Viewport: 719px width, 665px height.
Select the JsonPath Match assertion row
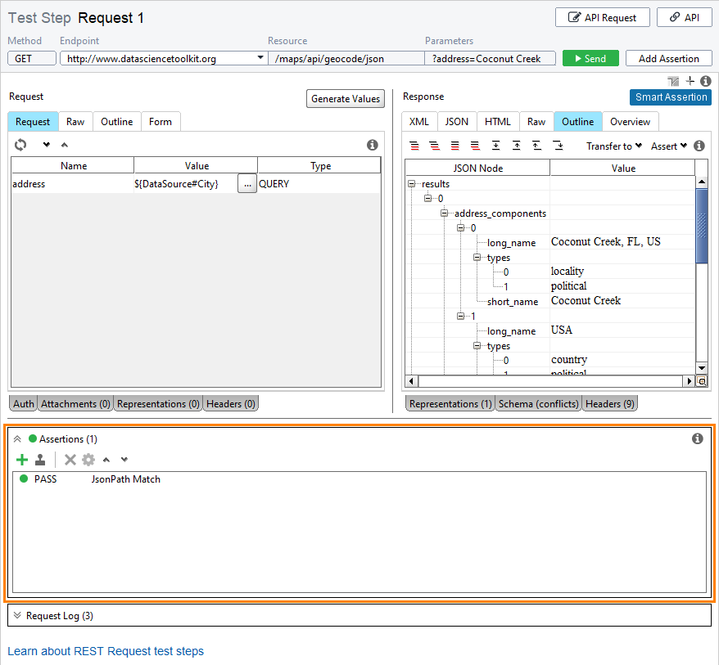(x=359, y=479)
